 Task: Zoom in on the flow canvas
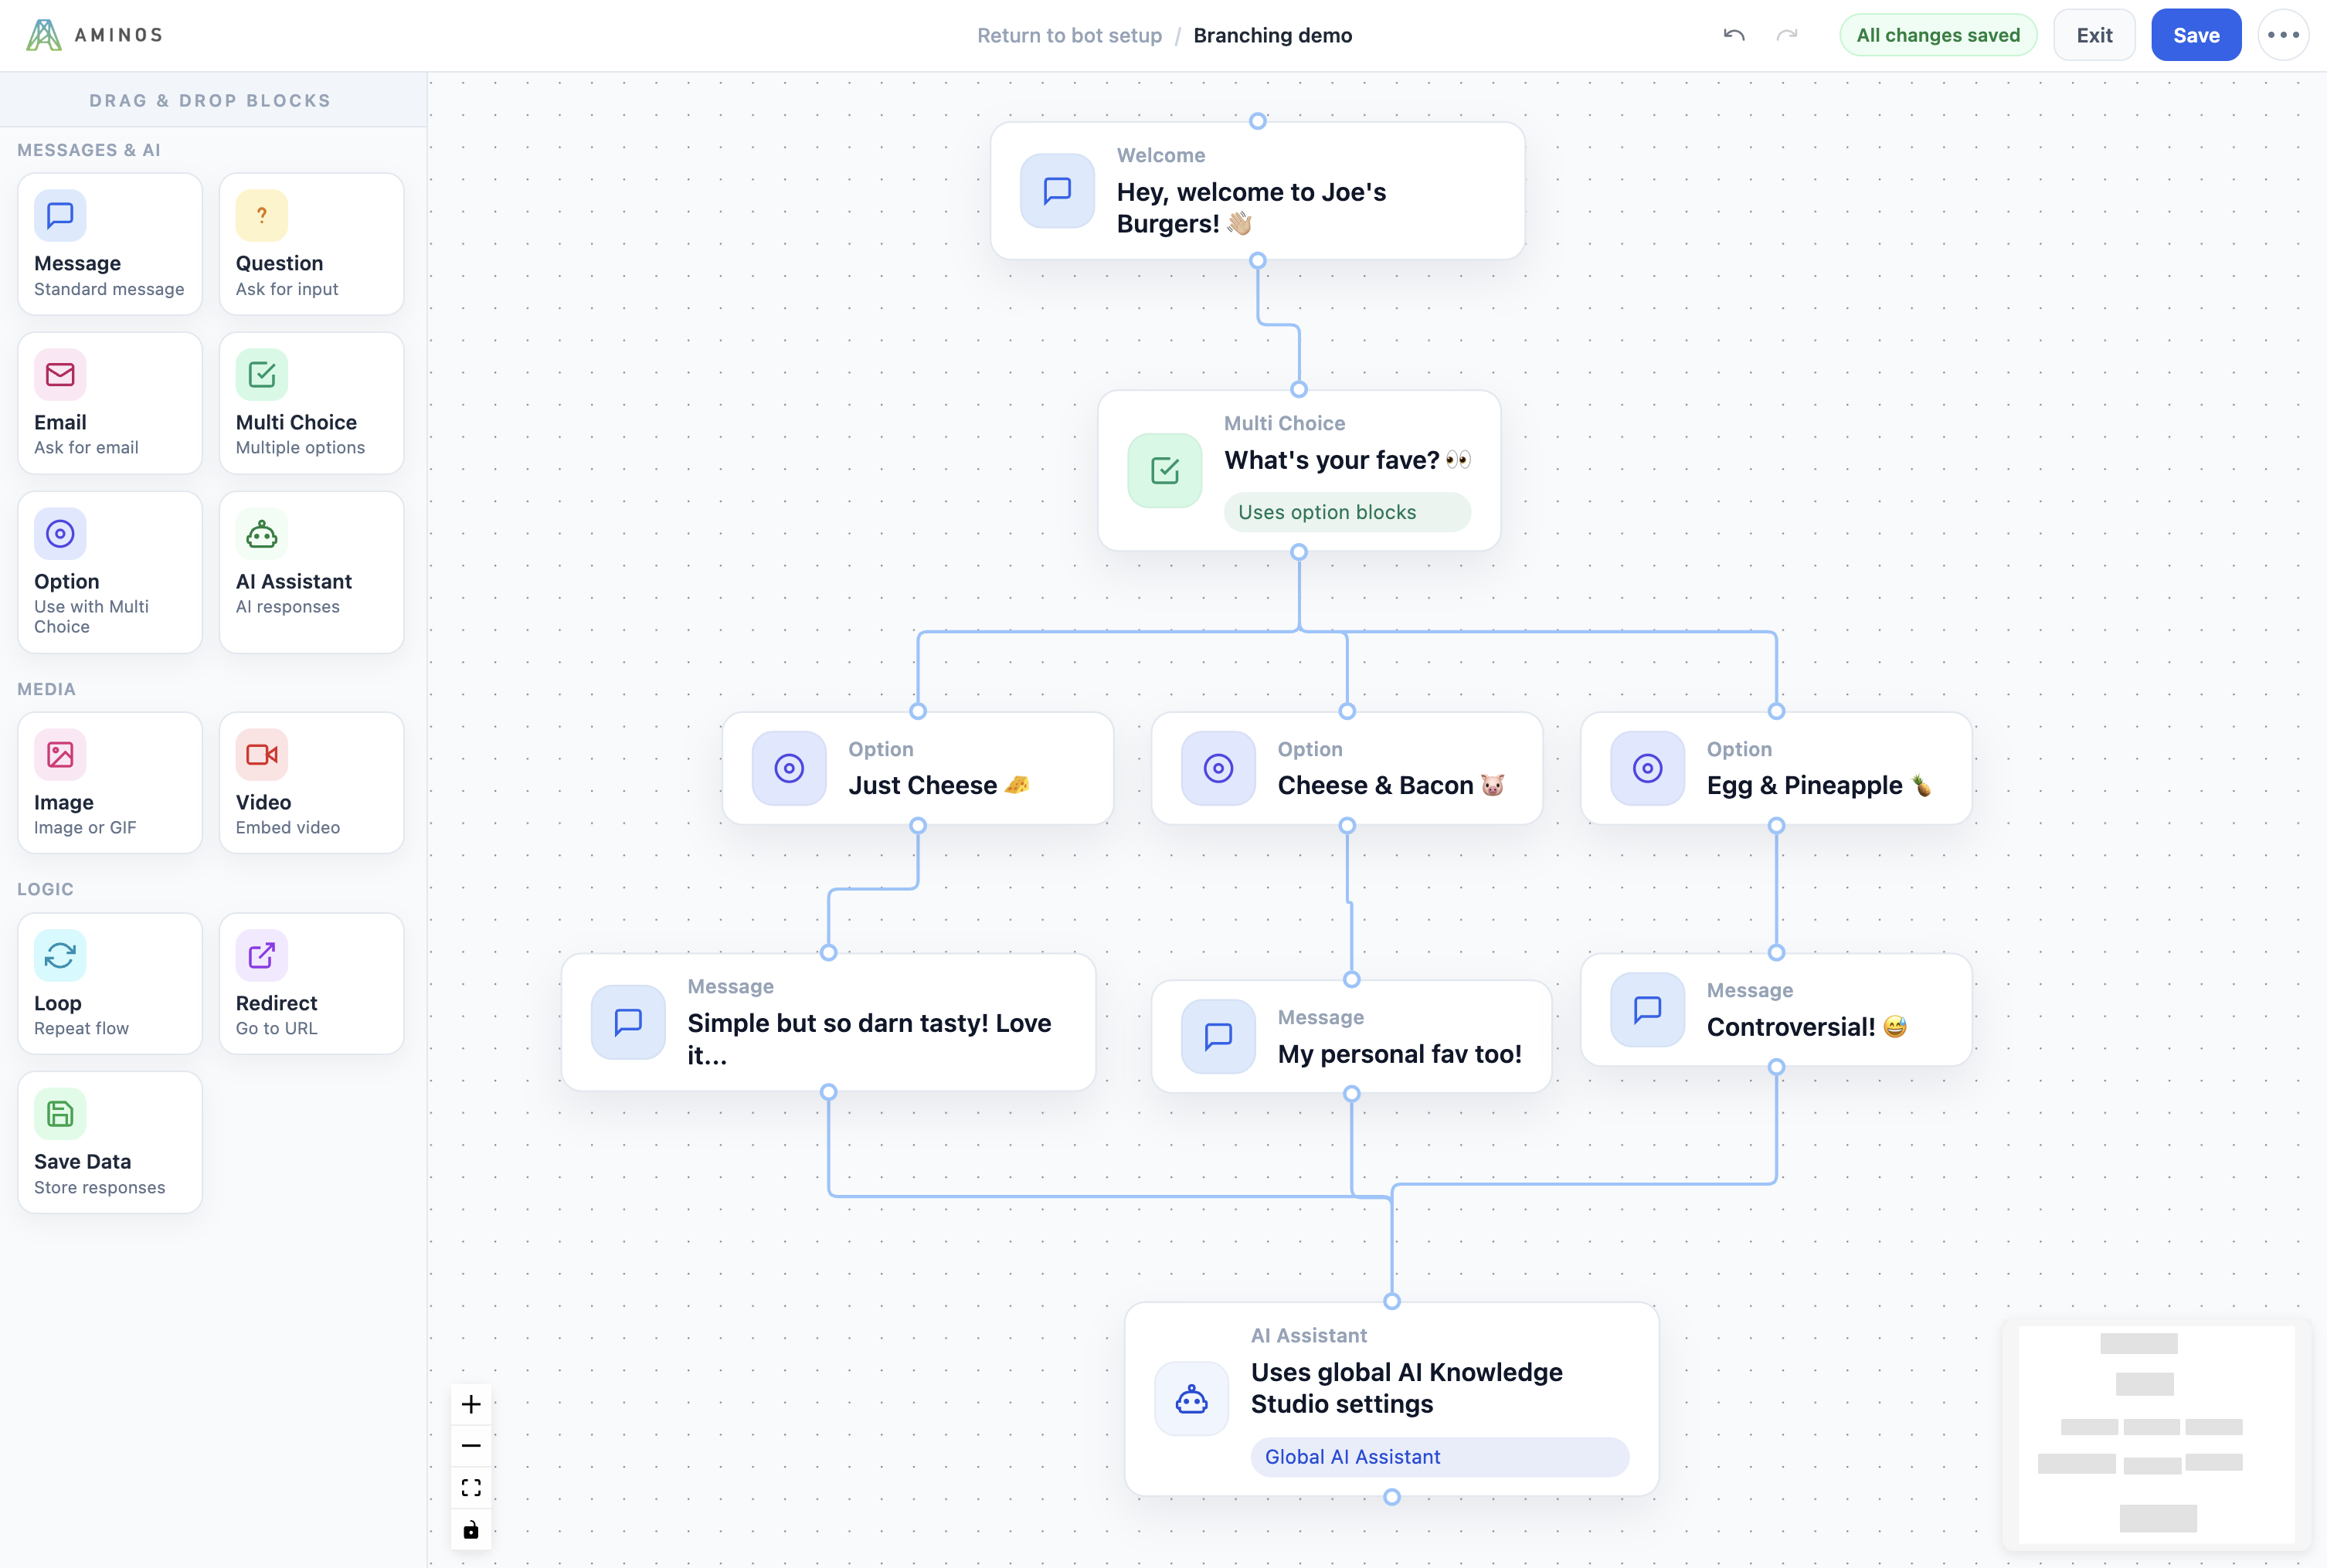point(471,1403)
